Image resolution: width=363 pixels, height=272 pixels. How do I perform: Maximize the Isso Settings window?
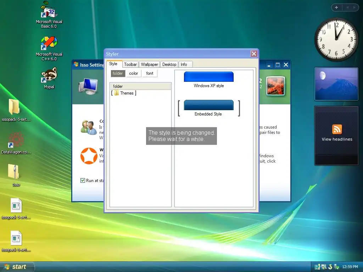tap(278, 65)
